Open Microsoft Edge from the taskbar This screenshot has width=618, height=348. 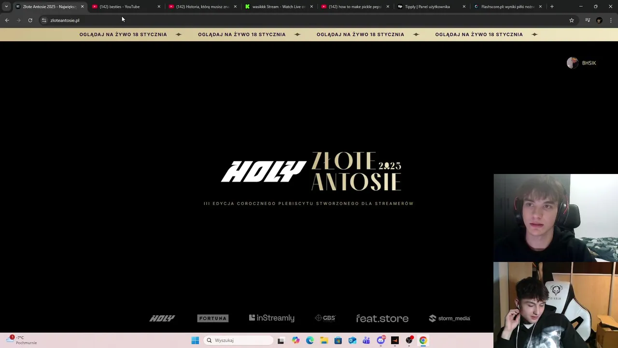tap(310, 340)
